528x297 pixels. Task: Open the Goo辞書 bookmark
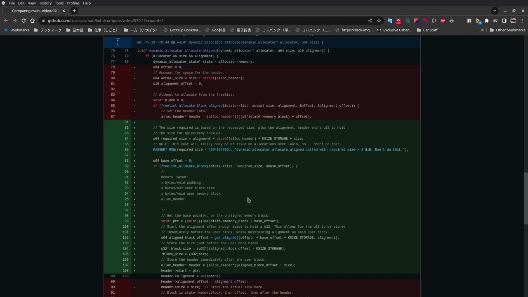[x=215, y=30]
